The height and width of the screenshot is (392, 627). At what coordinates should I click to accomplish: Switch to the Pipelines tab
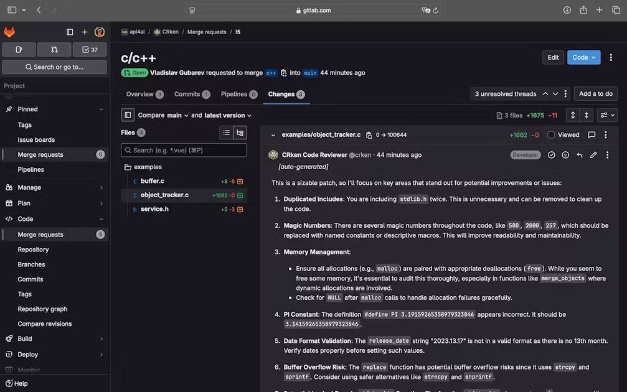click(235, 94)
